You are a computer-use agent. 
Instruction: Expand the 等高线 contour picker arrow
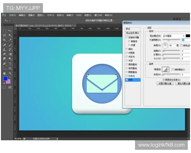point(168,69)
